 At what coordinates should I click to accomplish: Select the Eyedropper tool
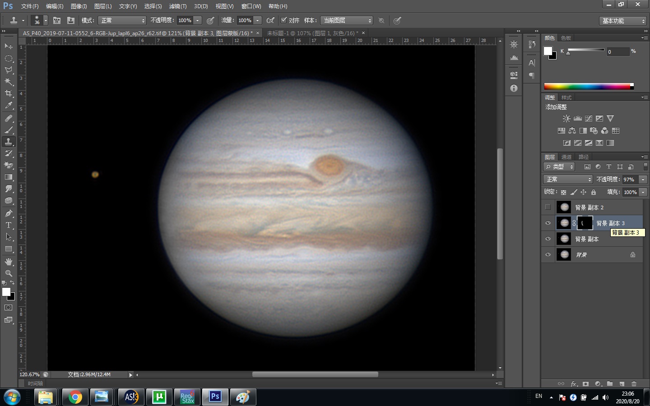pyautogui.click(x=8, y=106)
